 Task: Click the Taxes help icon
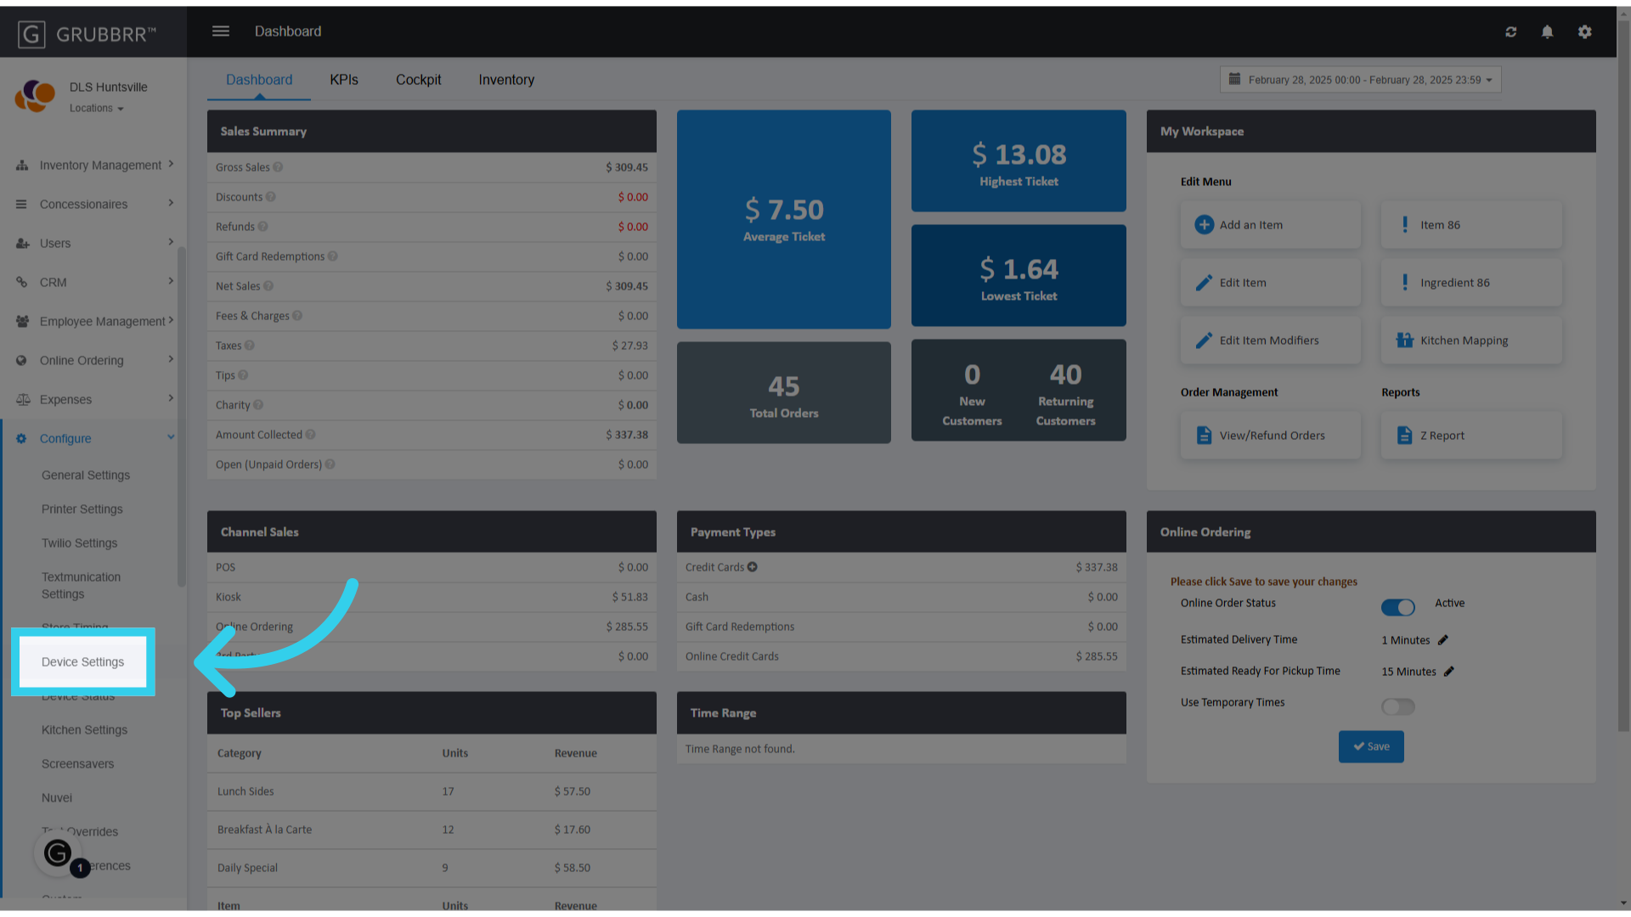(x=249, y=346)
